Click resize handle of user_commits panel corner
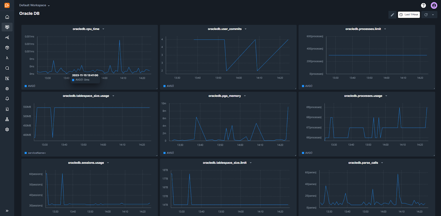 [x=295, y=88]
